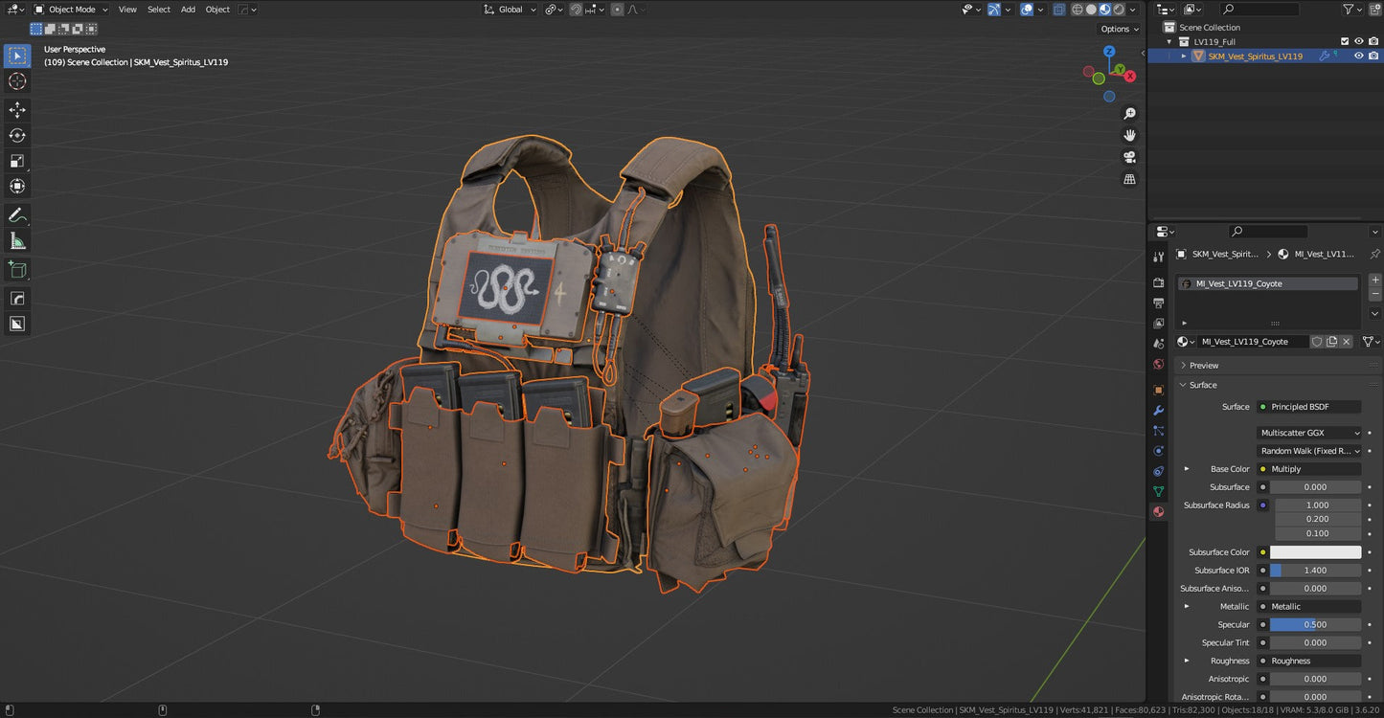Activate the Rotate tool

click(x=16, y=135)
